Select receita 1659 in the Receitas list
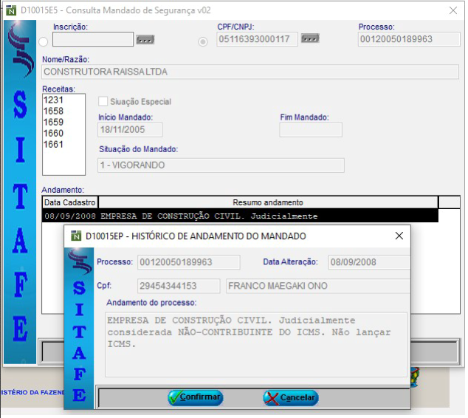This screenshot has height=418, width=468. pyautogui.click(x=54, y=122)
